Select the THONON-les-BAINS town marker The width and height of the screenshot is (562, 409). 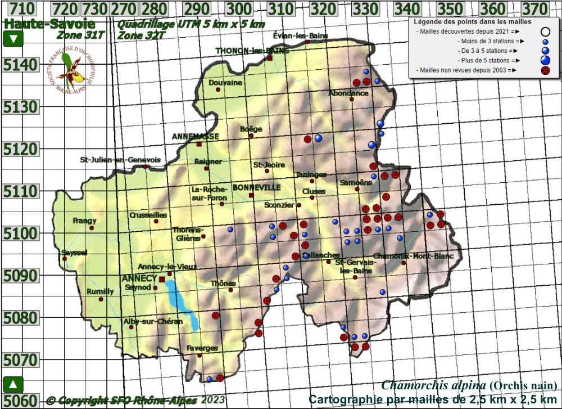(x=270, y=58)
